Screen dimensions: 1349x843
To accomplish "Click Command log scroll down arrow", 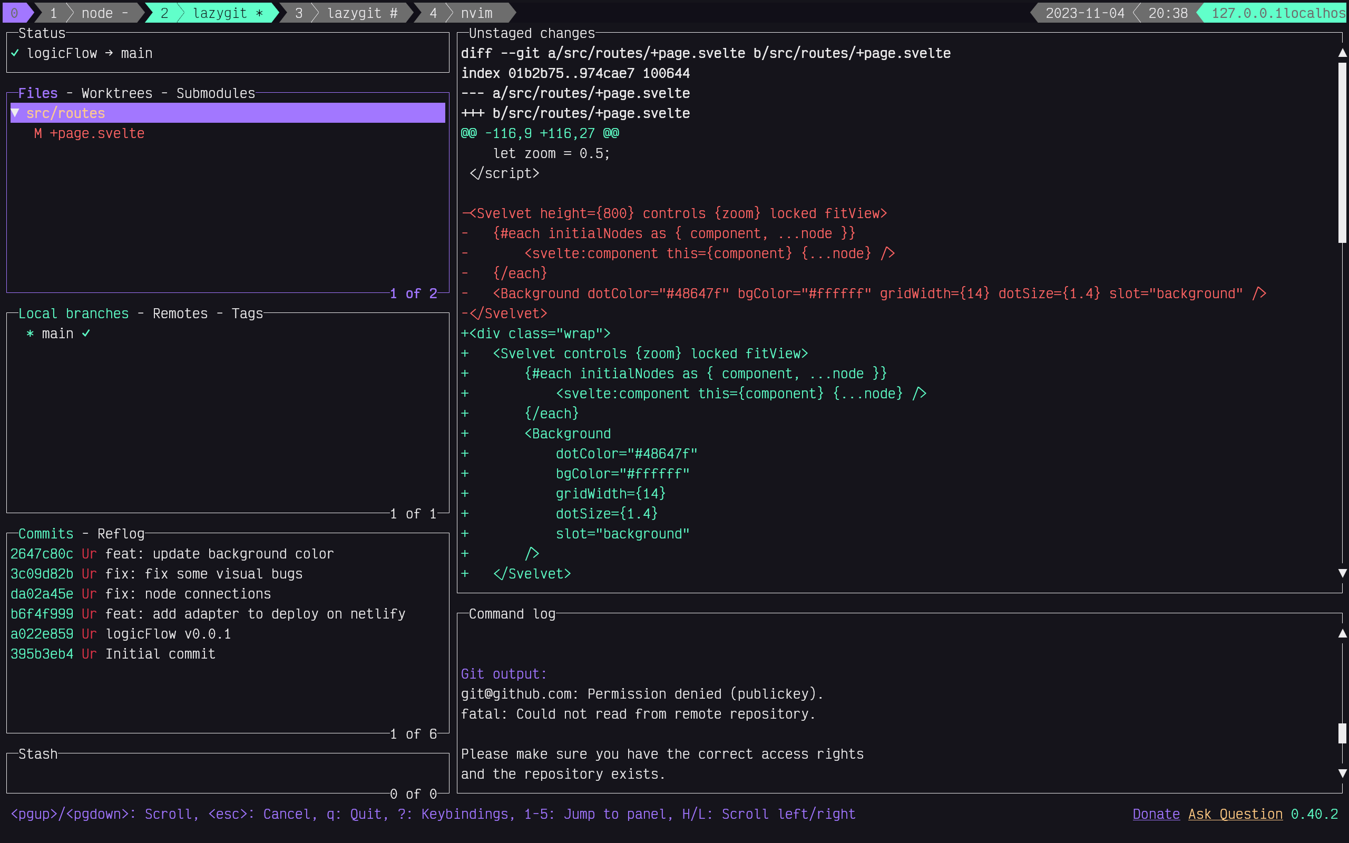I will [1342, 774].
